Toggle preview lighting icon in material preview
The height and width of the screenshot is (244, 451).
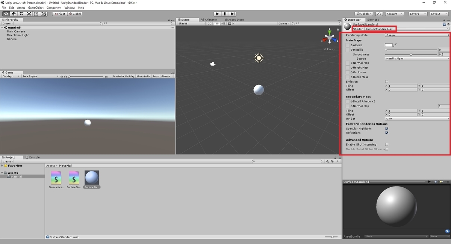point(441,182)
